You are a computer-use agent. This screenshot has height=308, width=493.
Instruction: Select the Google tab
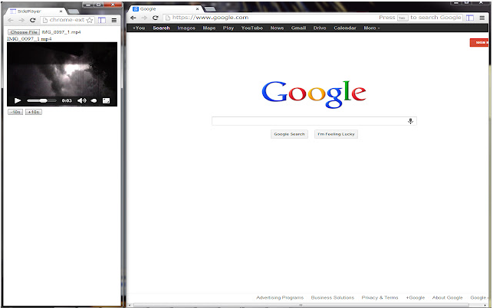[165, 8]
